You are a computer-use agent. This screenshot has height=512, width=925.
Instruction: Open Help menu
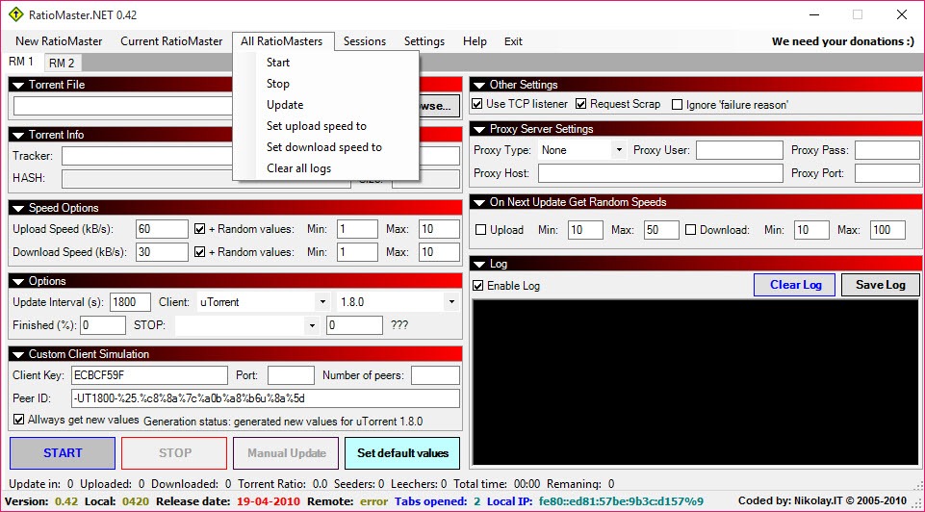tap(475, 41)
